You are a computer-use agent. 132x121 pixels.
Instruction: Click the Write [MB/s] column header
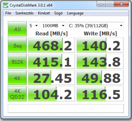[100, 34]
